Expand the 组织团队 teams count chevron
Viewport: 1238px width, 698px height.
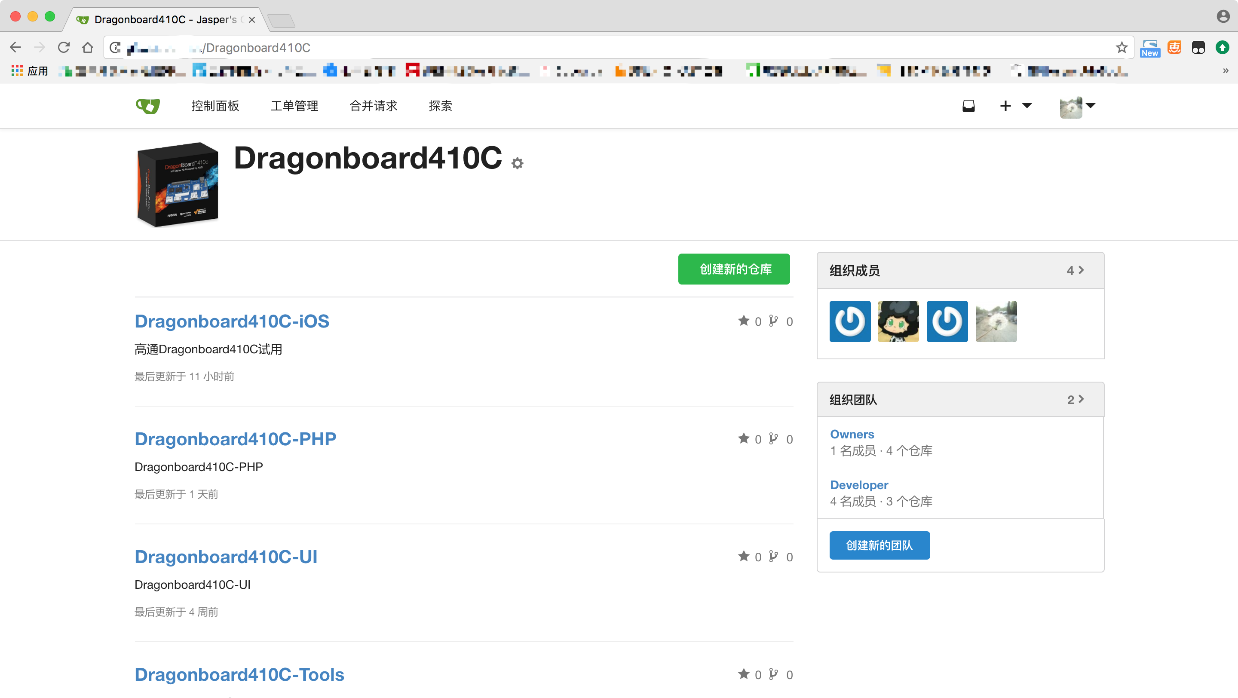1076,400
